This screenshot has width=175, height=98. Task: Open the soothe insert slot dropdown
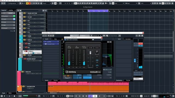58,42
